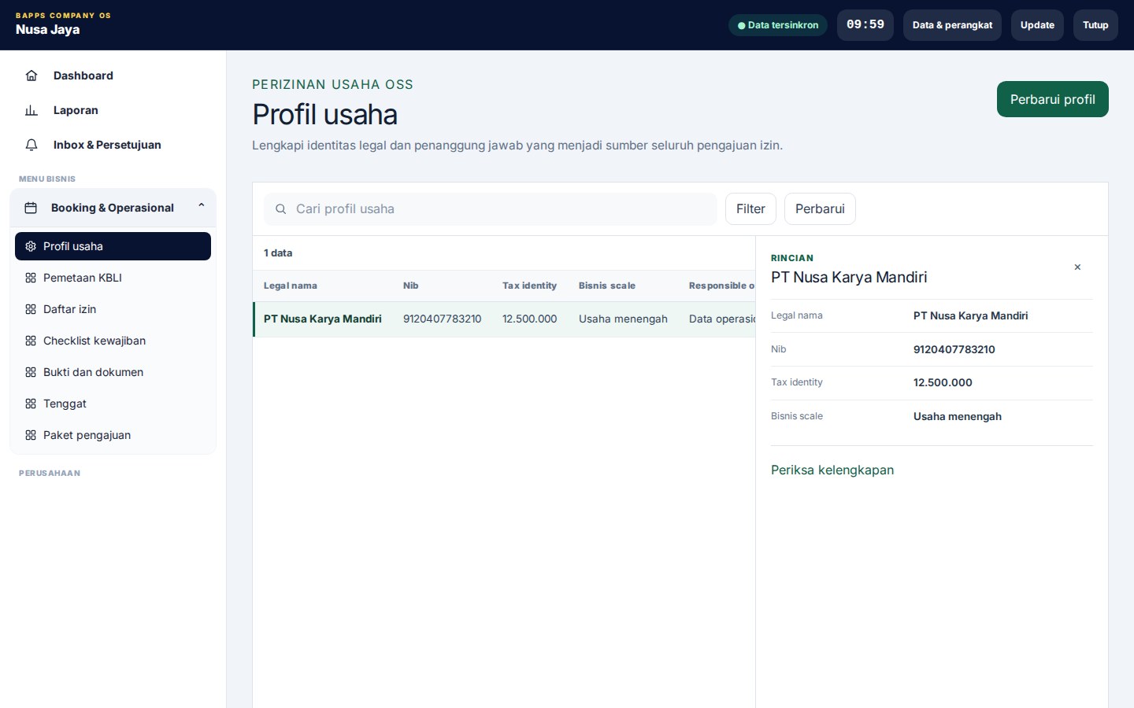This screenshot has width=1134, height=708.
Task: Select the Profil usaha menu item
Action: click(113, 246)
